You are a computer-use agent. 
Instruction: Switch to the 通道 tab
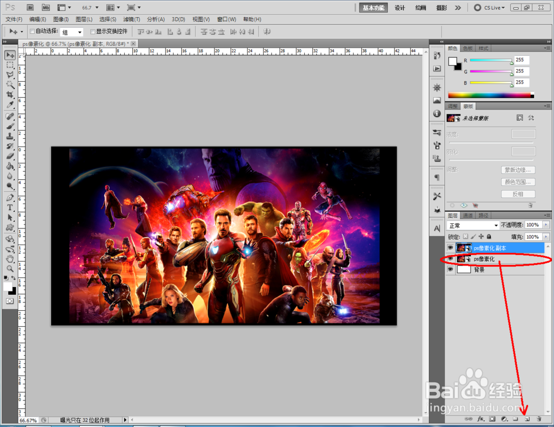pos(468,215)
